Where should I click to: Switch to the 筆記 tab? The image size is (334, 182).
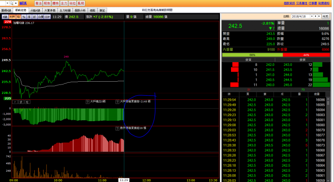click(x=102, y=10)
